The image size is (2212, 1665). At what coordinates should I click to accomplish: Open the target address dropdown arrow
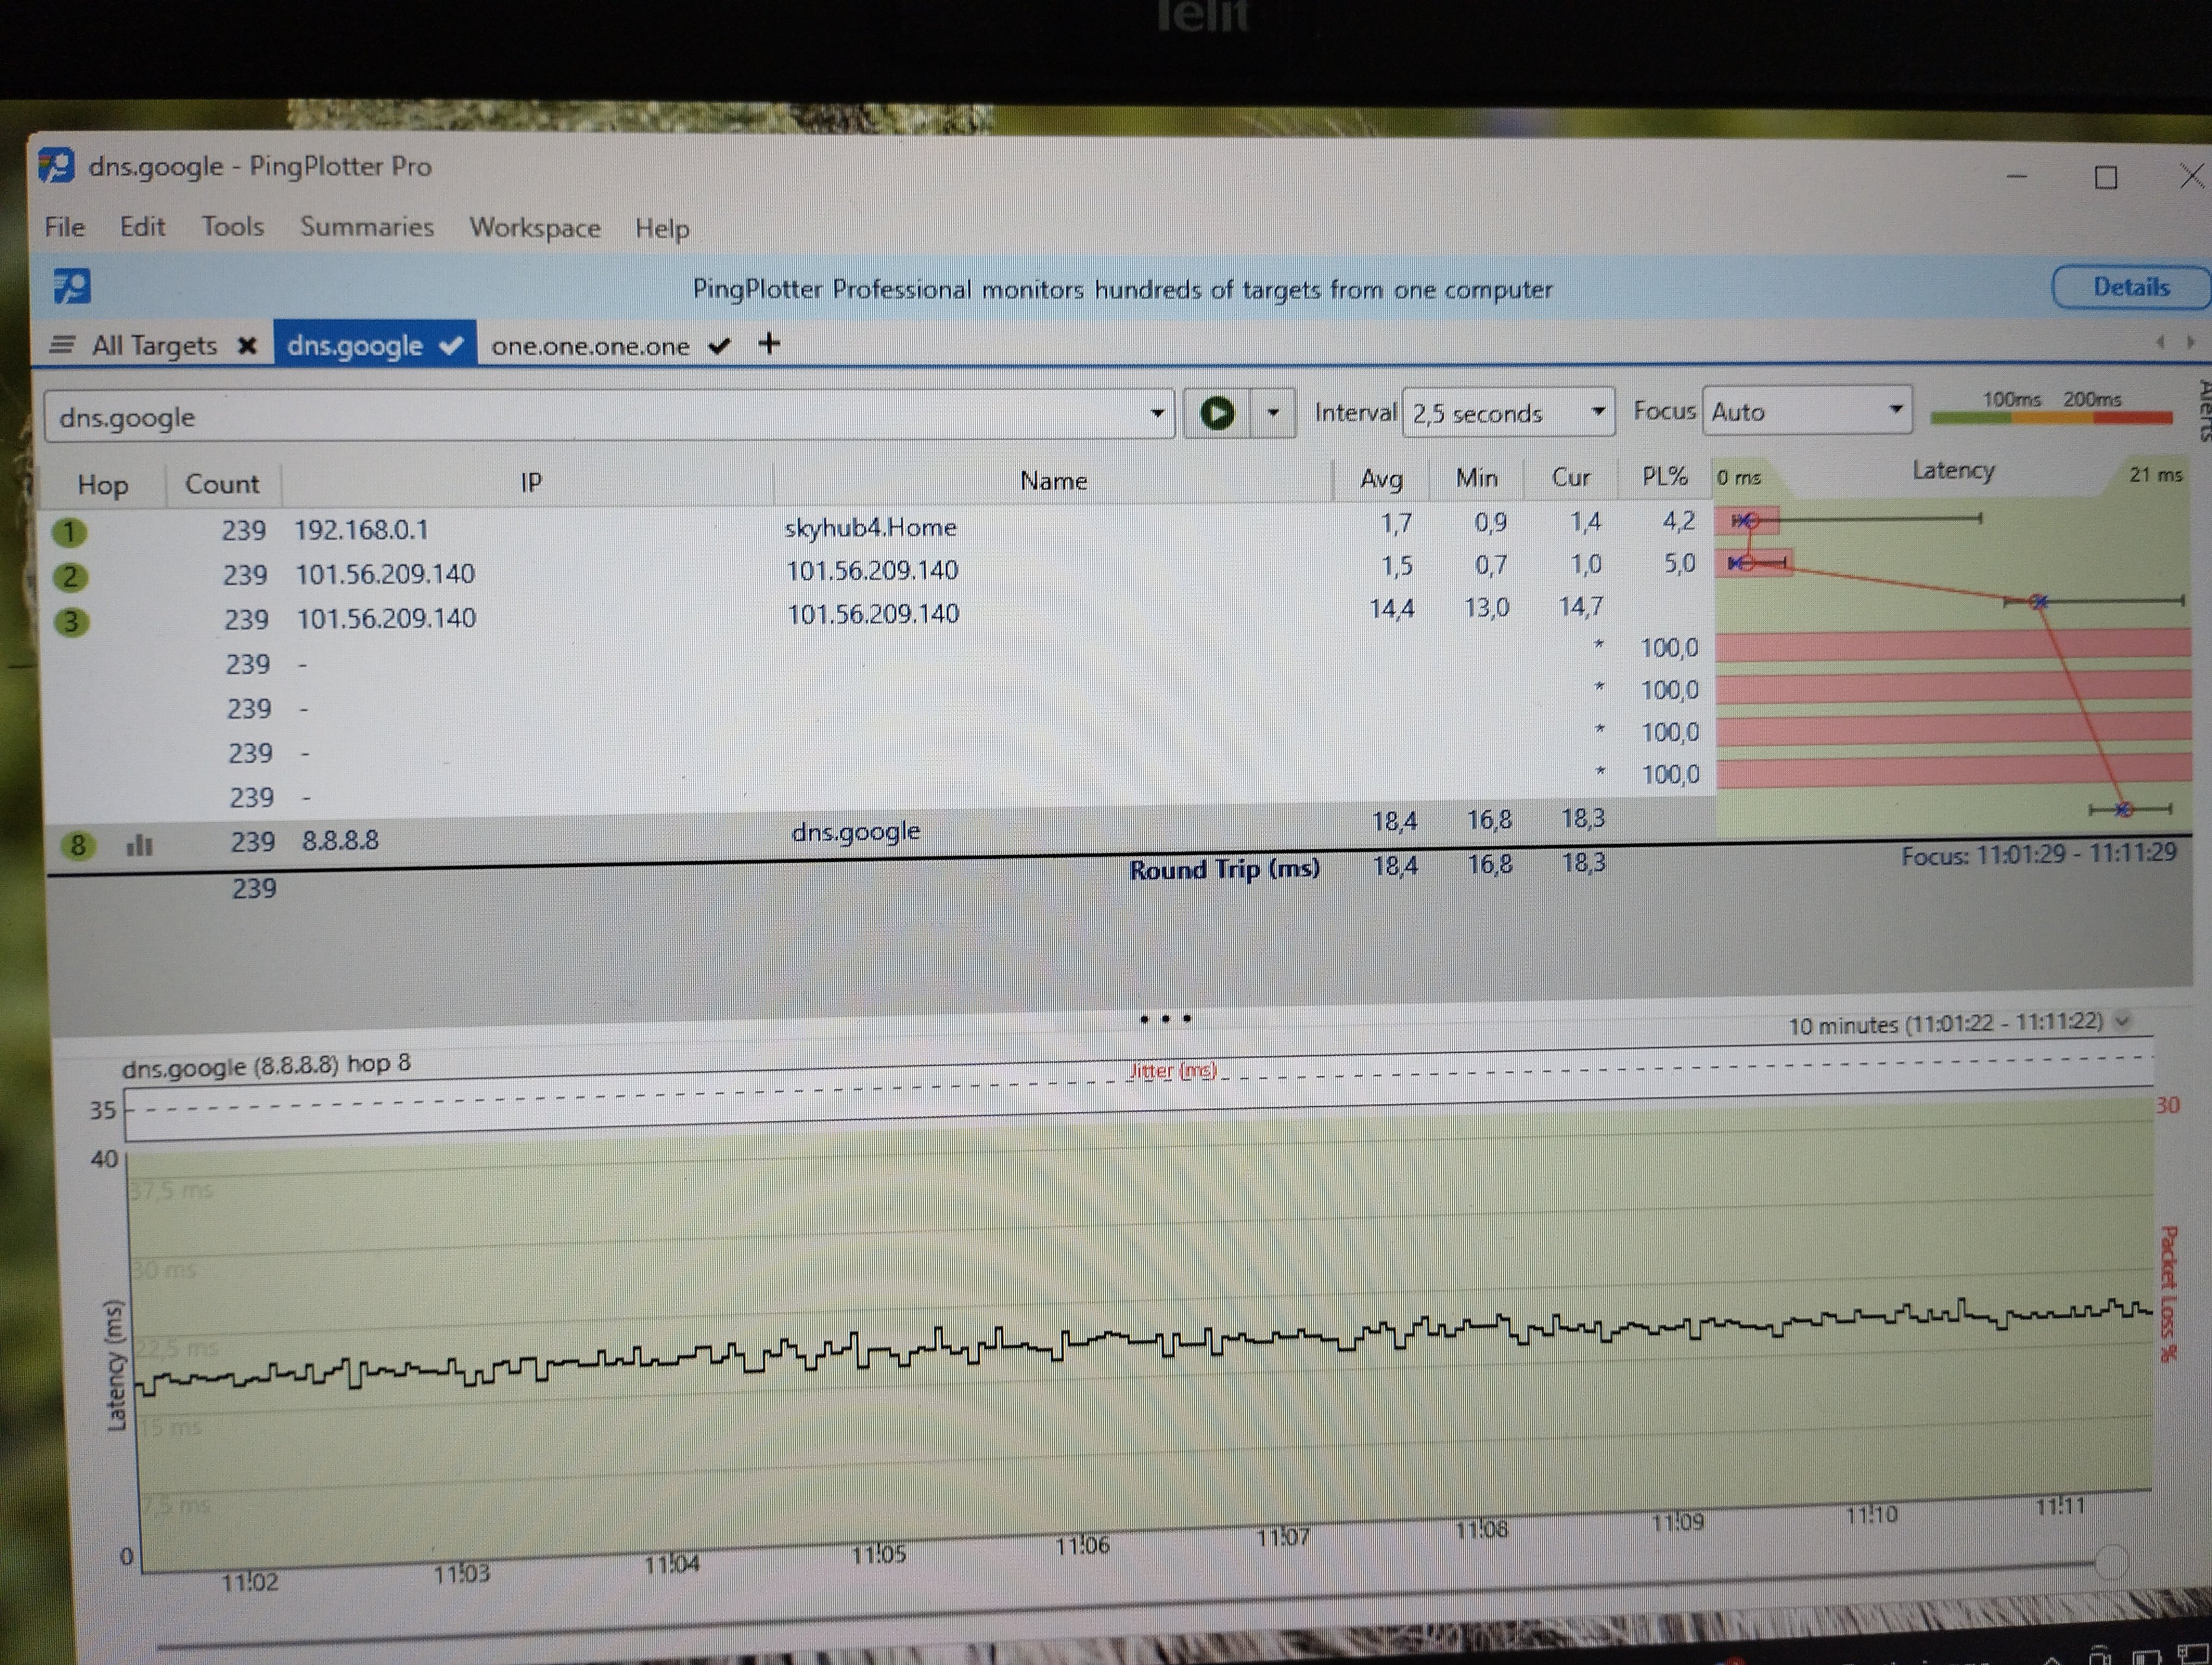[x=1157, y=414]
